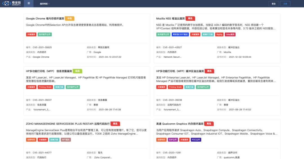The height and width of the screenshot is (159, 304).
Task: Click product value Network Securi...
Action: tap(172, 57)
